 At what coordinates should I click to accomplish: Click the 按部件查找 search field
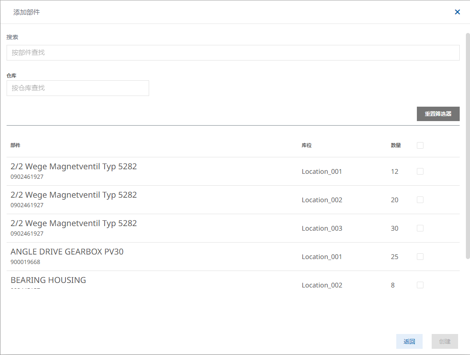[x=233, y=53]
